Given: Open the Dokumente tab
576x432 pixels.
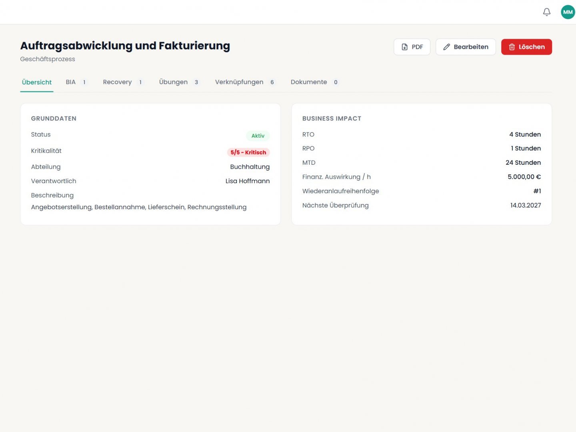Looking at the screenshot, I should coord(309,82).
